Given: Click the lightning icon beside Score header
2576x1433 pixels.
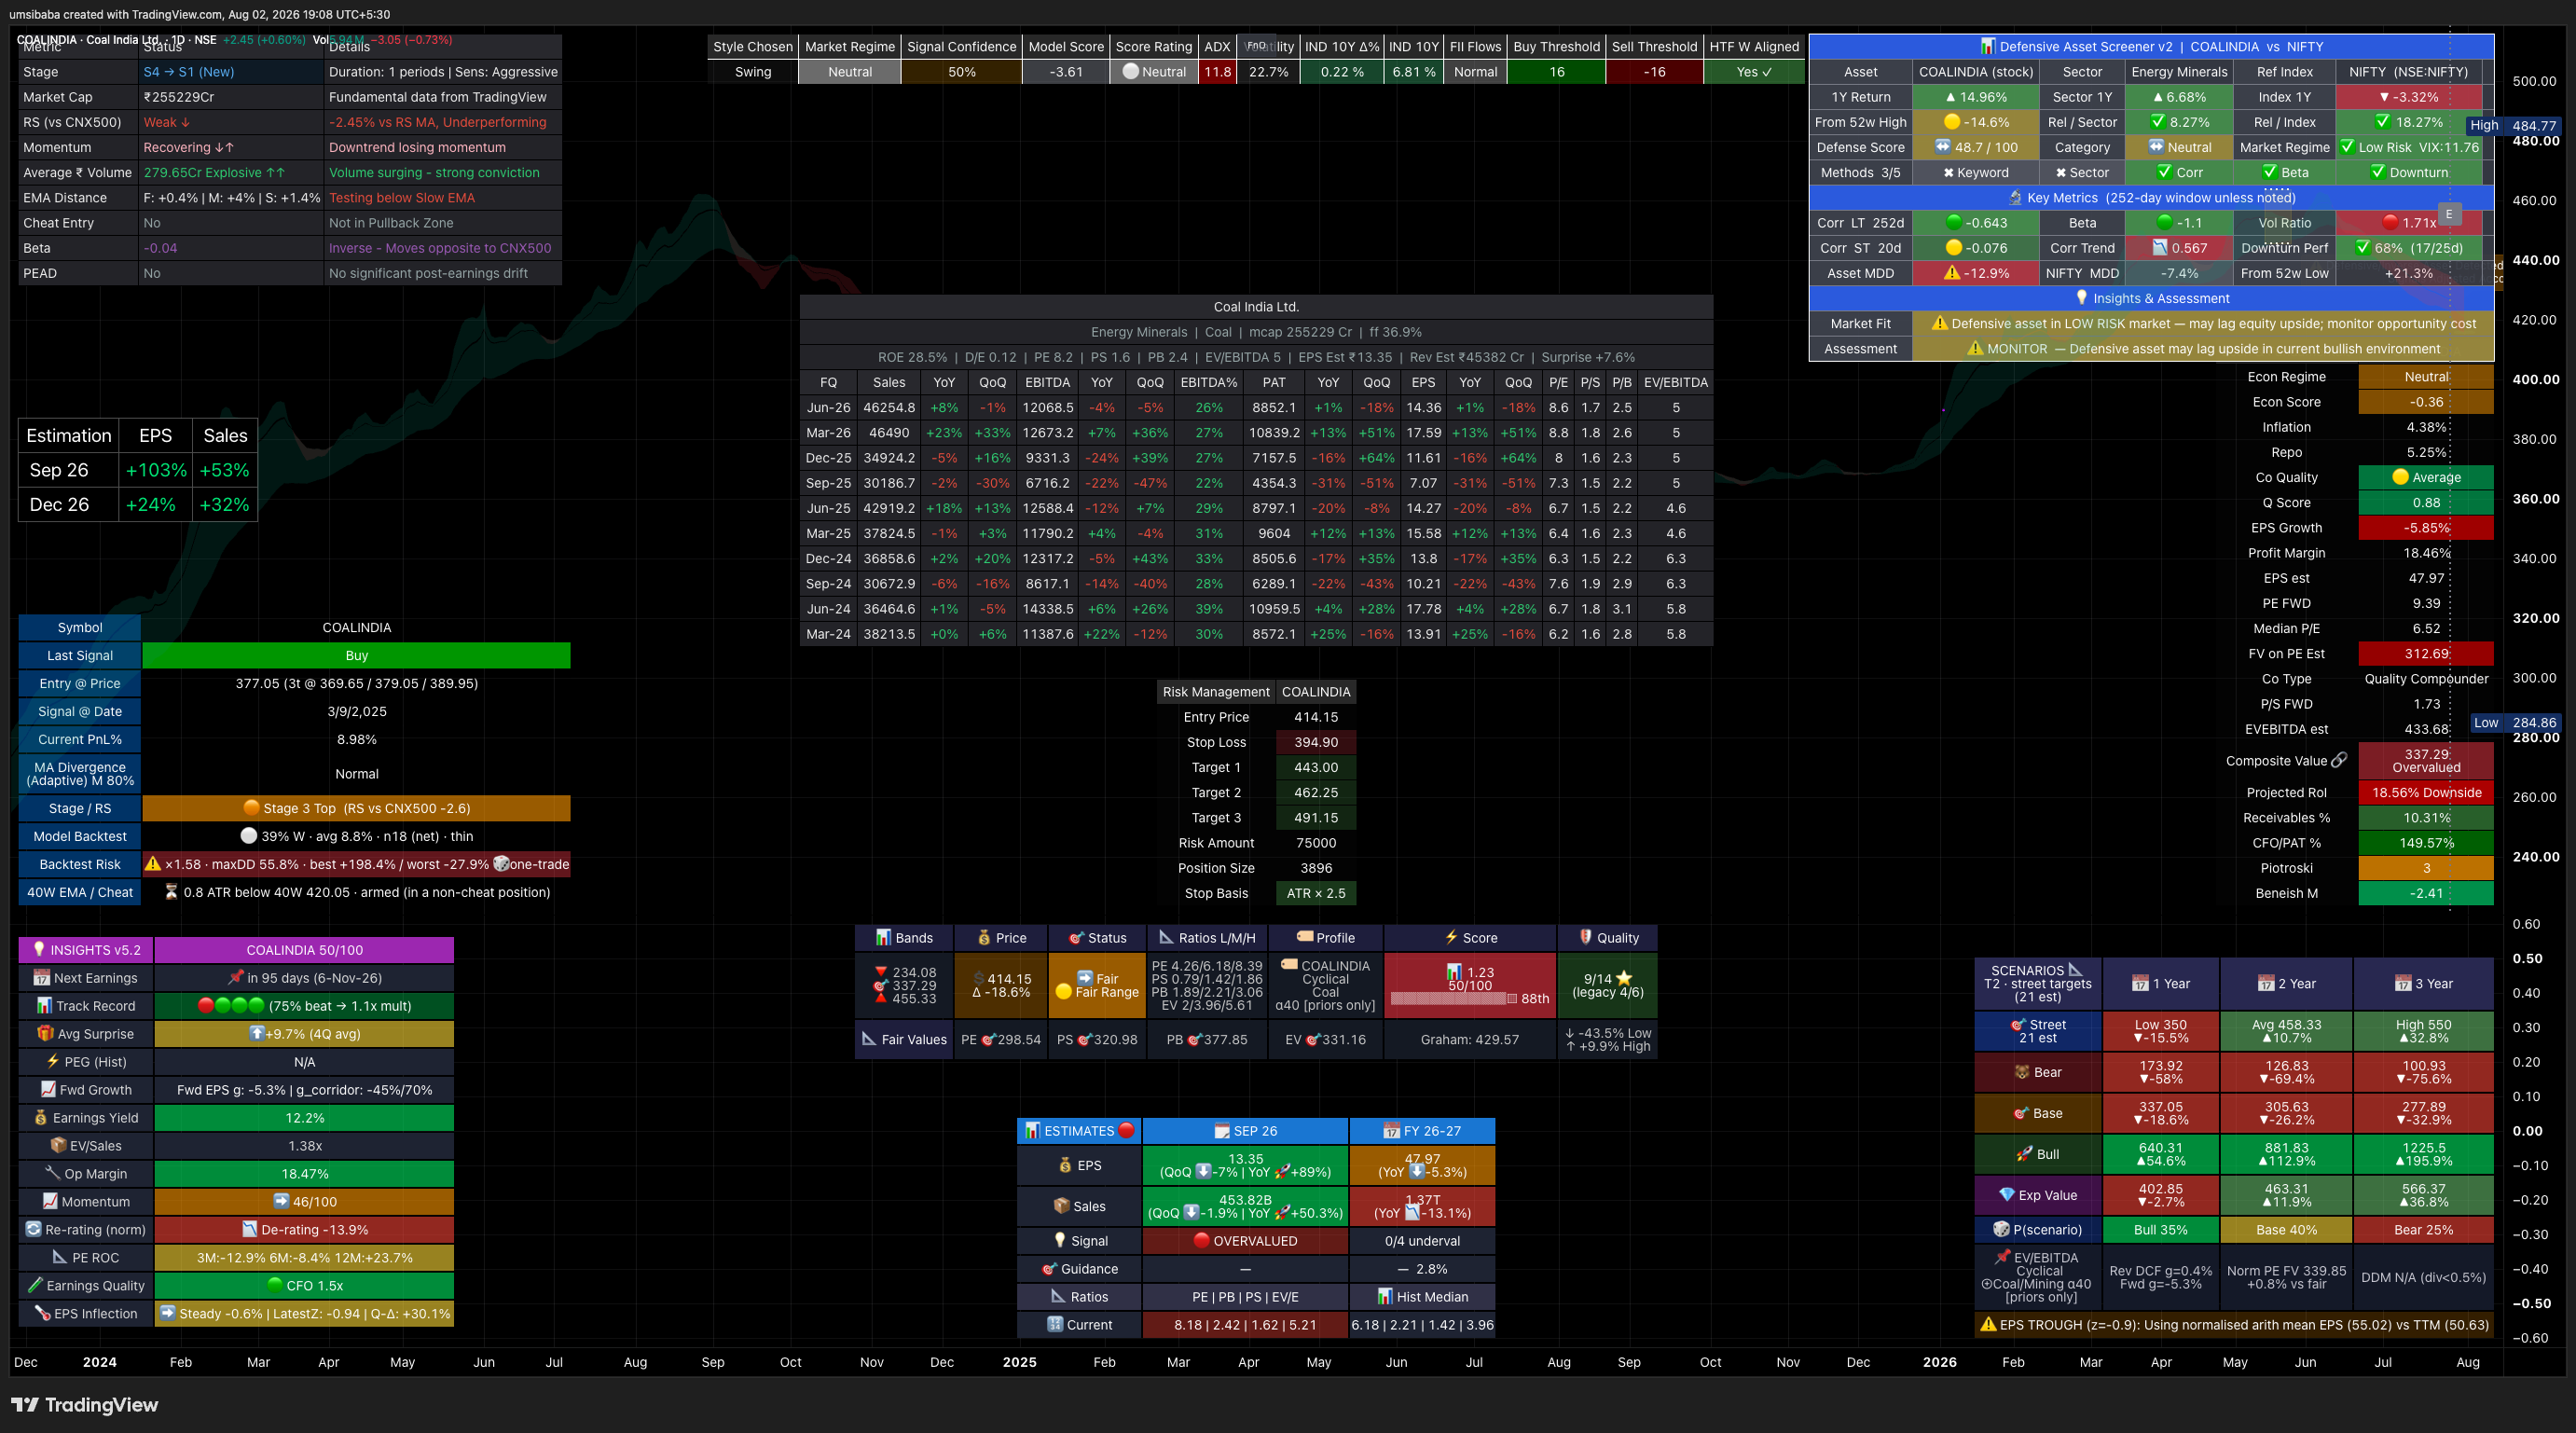Looking at the screenshot, I should (1451, 937).
